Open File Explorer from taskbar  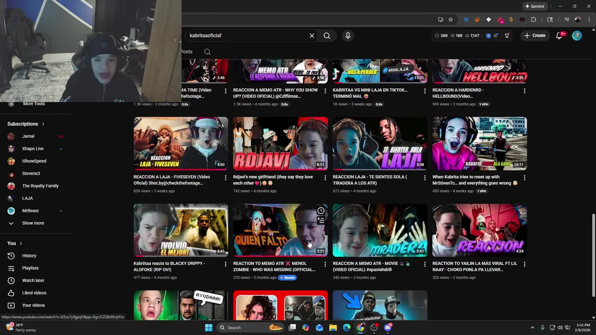tap(333, 328)
